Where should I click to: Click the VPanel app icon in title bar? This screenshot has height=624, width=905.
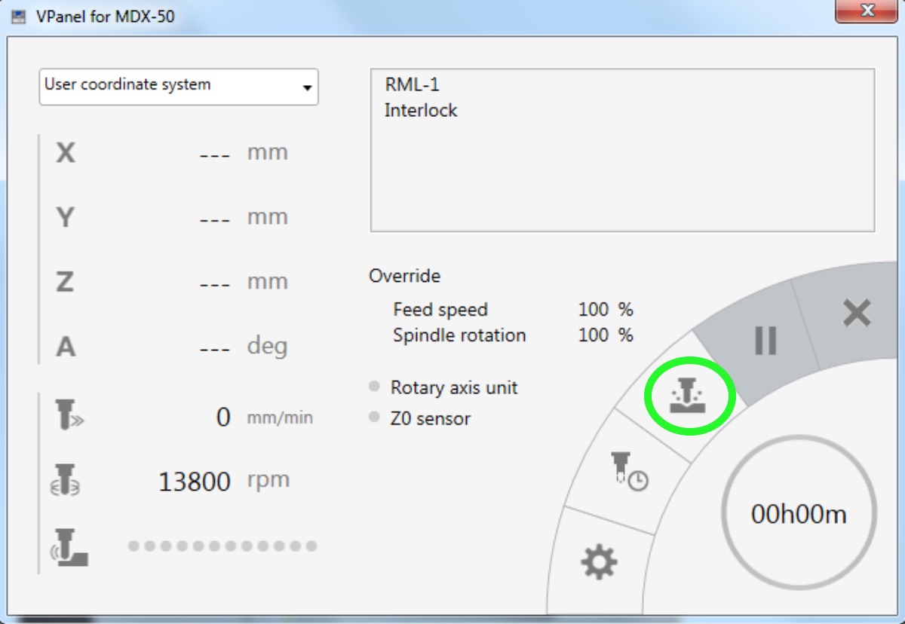coord(19,16)
